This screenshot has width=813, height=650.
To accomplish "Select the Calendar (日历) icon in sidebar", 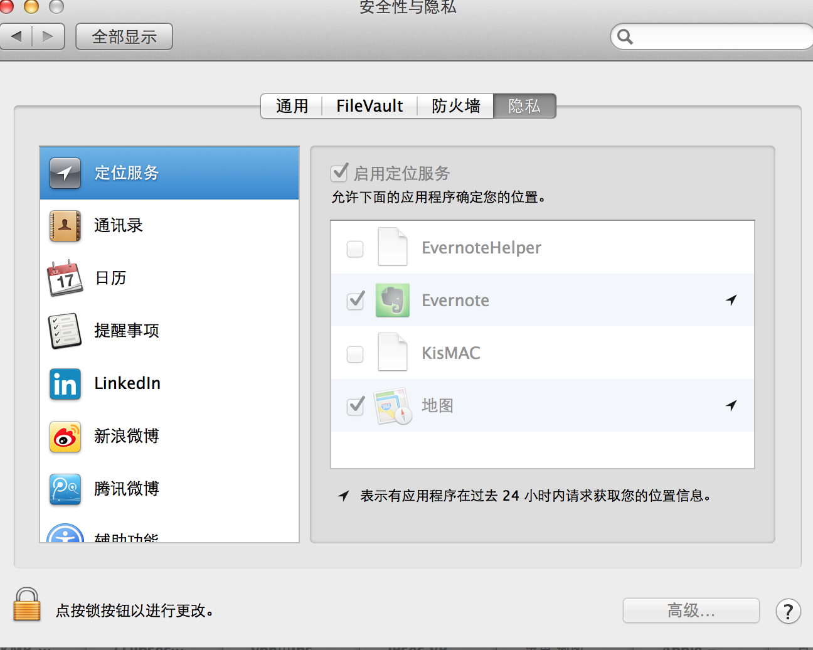I will coord(65,279).
